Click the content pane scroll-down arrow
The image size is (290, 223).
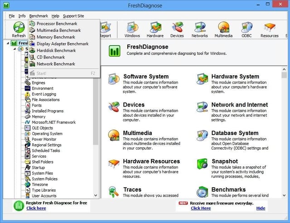pos(284,195)
